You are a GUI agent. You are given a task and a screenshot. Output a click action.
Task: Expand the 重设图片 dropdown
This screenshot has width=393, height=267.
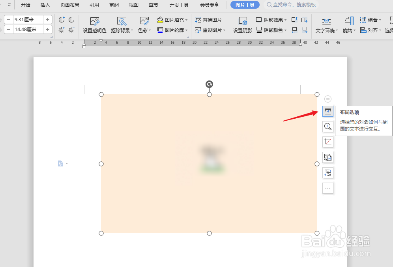pos(225,30)
